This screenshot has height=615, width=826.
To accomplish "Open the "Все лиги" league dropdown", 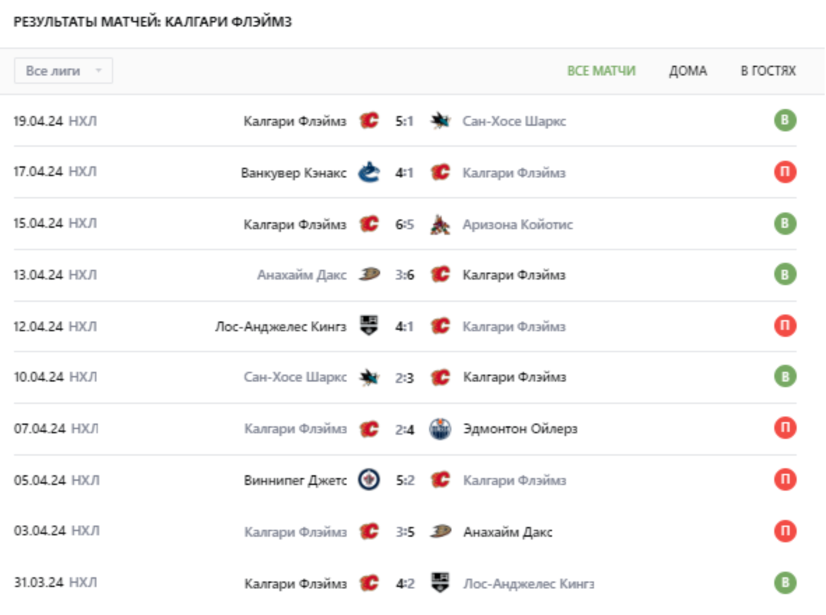I will [63, 71].
